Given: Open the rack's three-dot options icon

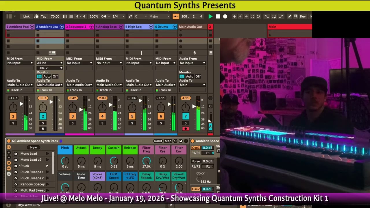Looking at the screenshot, I should coord(186,141).
